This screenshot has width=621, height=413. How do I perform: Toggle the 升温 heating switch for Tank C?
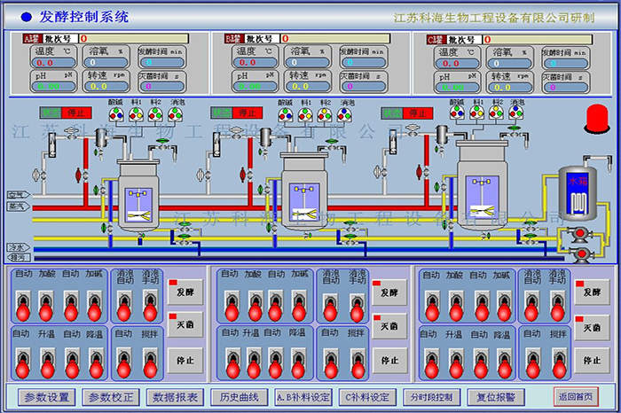(454, 361)
